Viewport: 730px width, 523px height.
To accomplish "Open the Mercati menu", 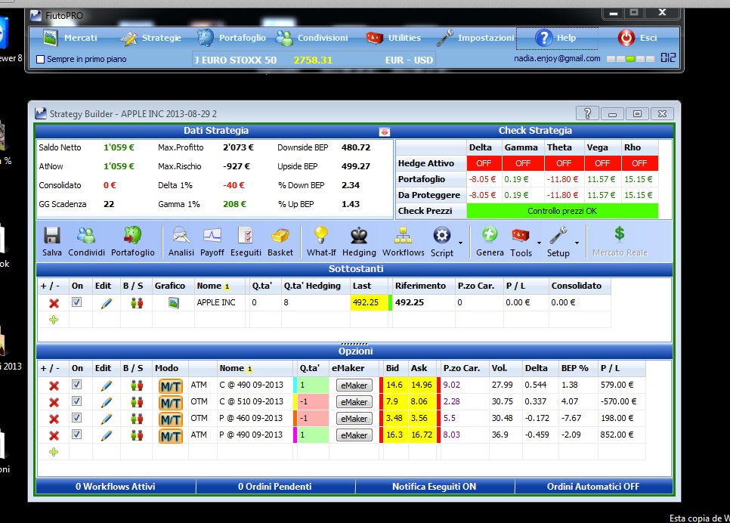I will [70, 38].
